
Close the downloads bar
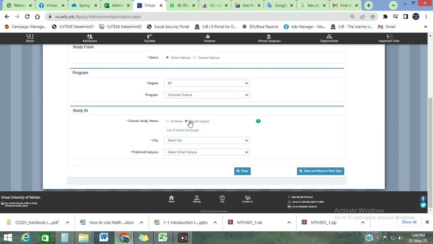pyautogui.click(x=427, y=222)
